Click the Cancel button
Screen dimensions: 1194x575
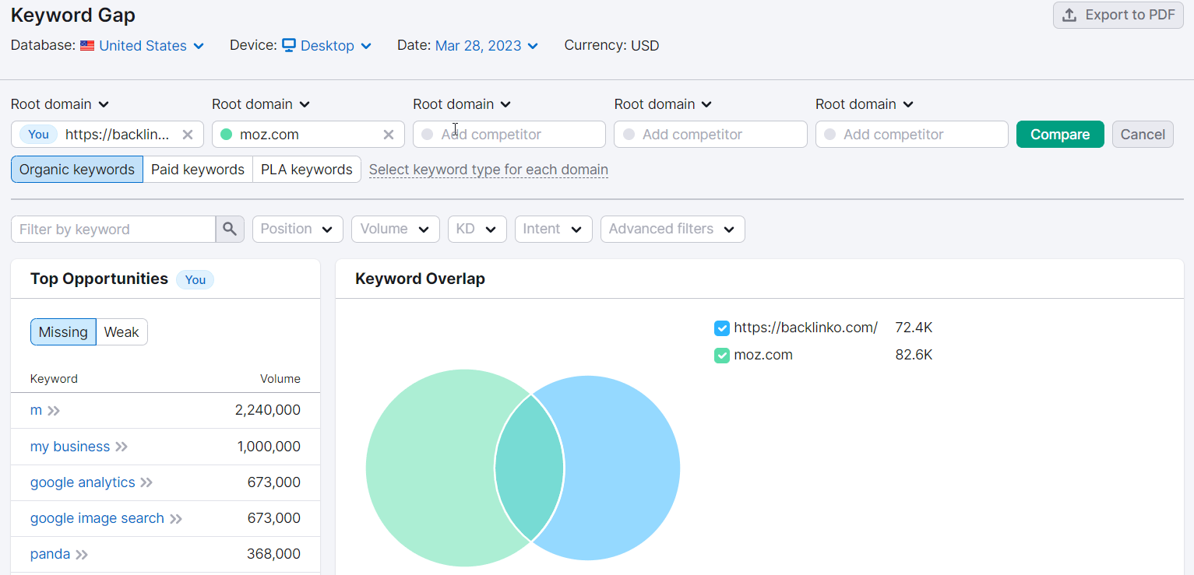(x=1143, y=134)
